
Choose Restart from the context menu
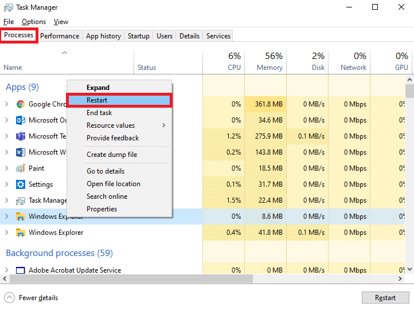point(119,100)
